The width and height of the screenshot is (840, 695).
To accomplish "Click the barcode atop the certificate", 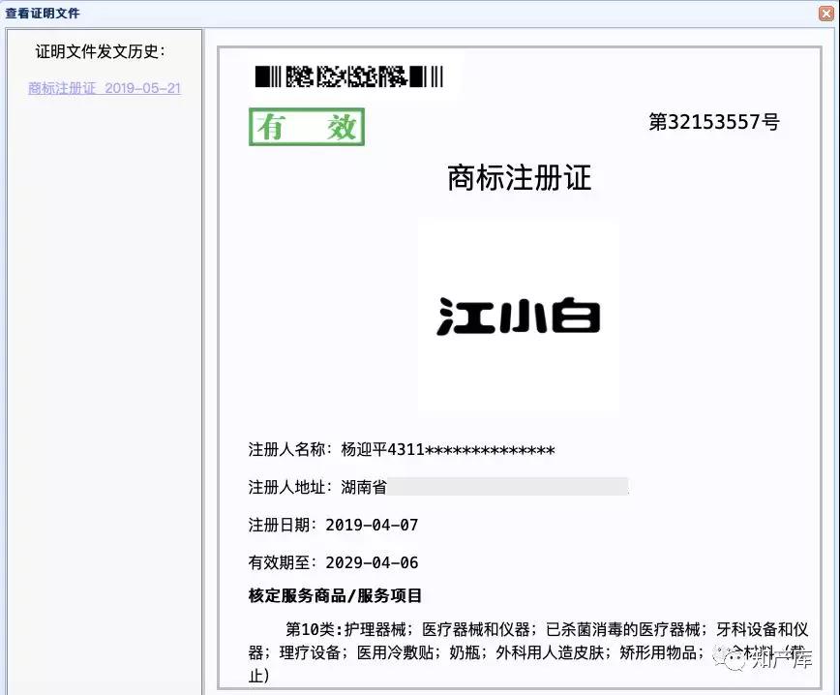I will coord(349,76).
